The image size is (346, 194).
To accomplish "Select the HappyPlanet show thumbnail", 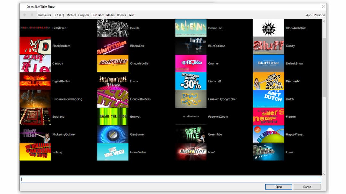I will point(268,134).
